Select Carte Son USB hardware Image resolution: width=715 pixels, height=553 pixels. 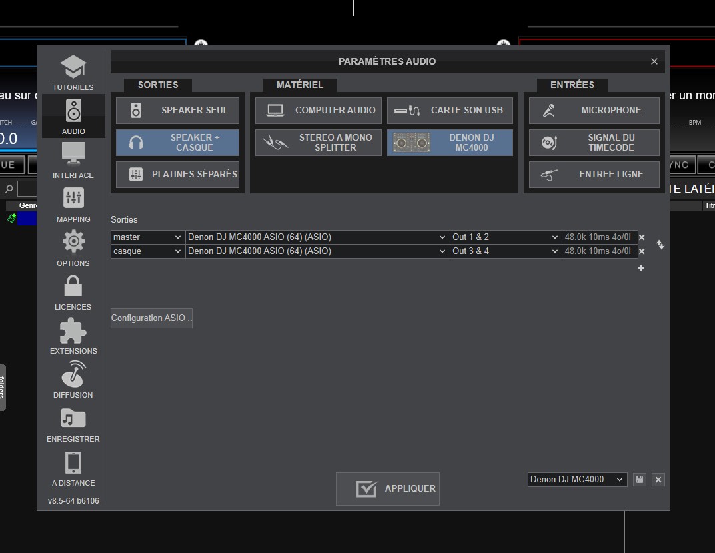450,110
